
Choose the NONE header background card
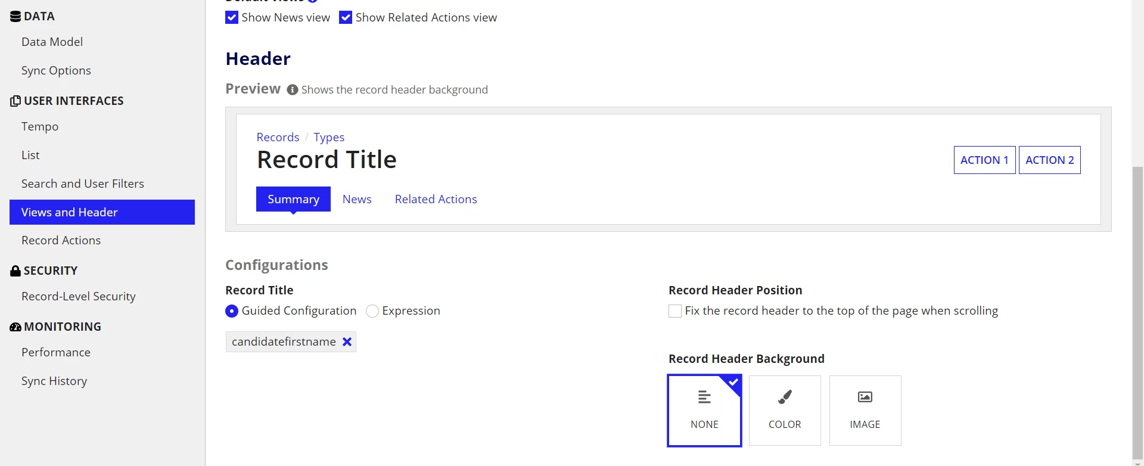(x=704, y=410)
